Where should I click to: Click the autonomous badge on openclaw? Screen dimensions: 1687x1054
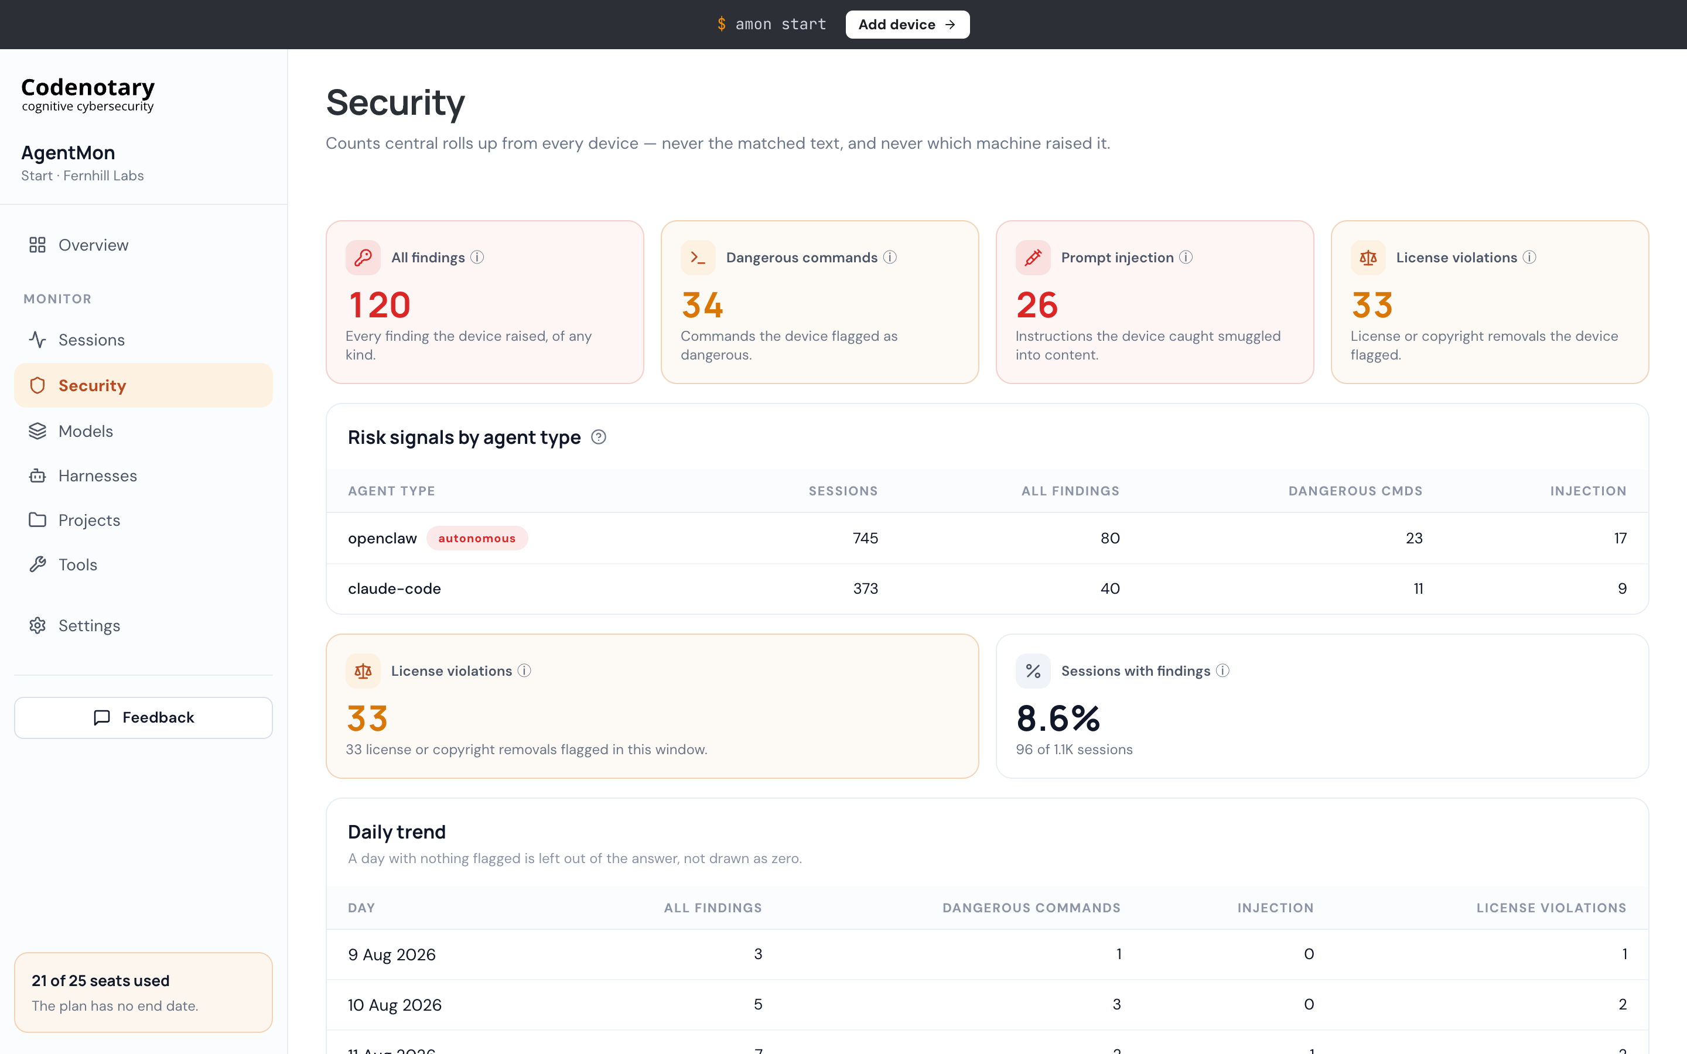tap(477, 538)
